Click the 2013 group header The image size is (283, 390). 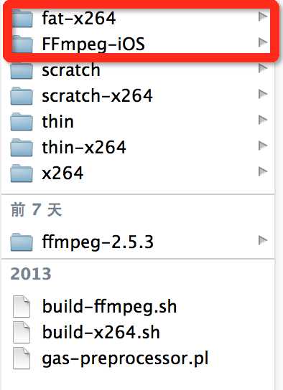[x=31, y=274]
